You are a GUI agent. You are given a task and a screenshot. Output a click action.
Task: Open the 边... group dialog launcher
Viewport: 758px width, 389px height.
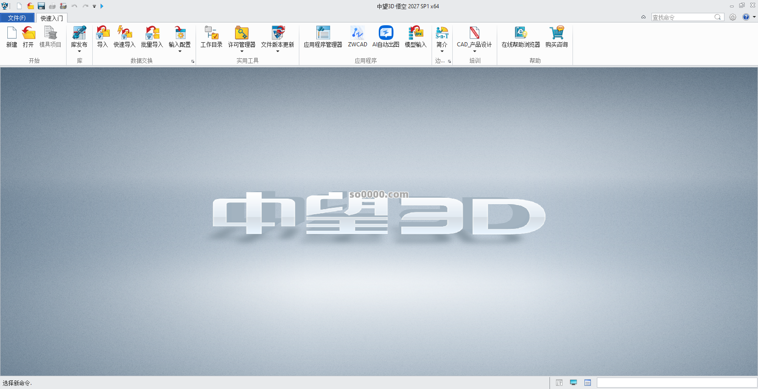coord(449,61)
